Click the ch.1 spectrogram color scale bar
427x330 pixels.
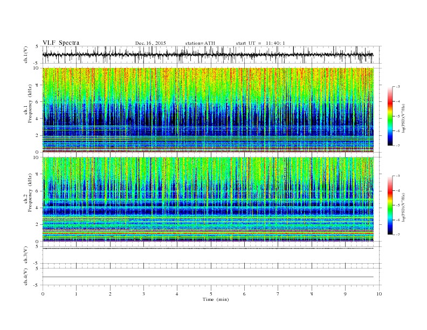pyautogui.click(x=390, y=116)
